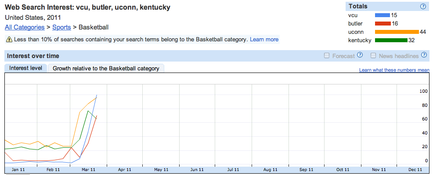Image resolution: width=433 pixels, height=175 pixels.
Task: Click the warning triangle icon
Action: point(9,40)
